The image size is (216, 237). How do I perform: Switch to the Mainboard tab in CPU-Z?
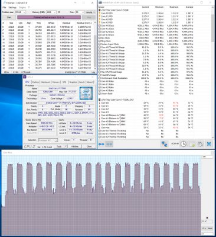(x=45, y=82)
